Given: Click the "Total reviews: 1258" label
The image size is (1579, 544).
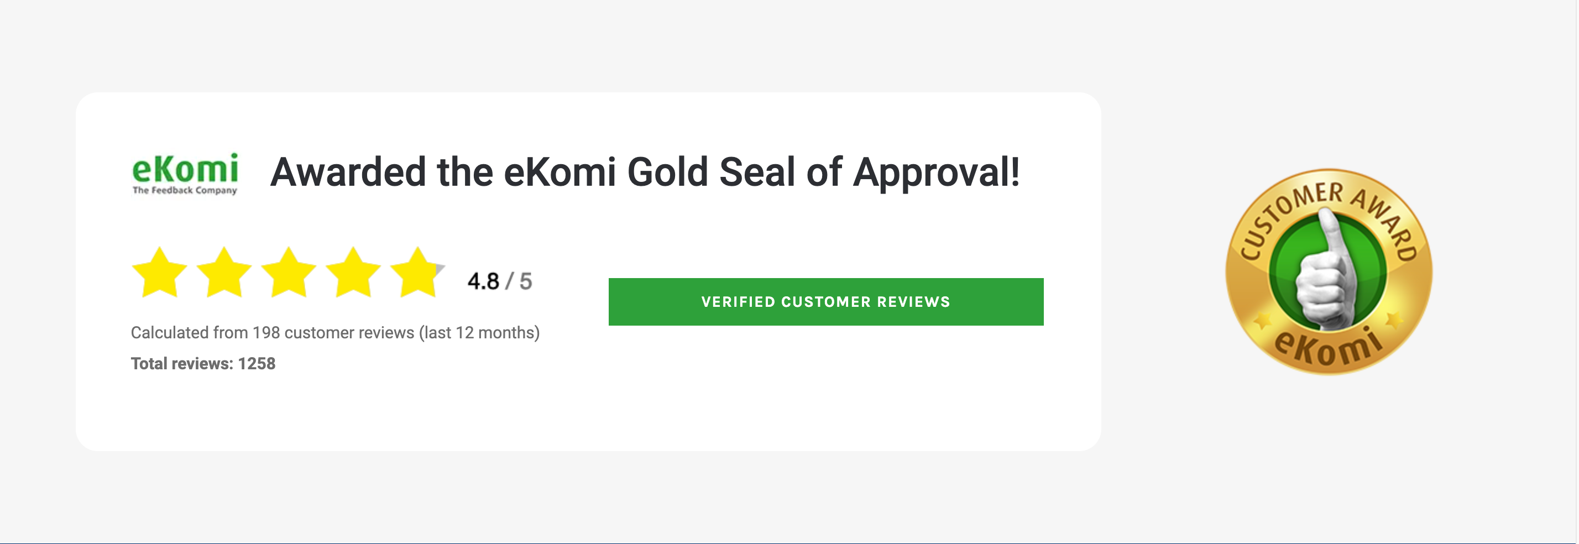Looking at the screenshot, I should pyautogui.click(x=203, y=363).
